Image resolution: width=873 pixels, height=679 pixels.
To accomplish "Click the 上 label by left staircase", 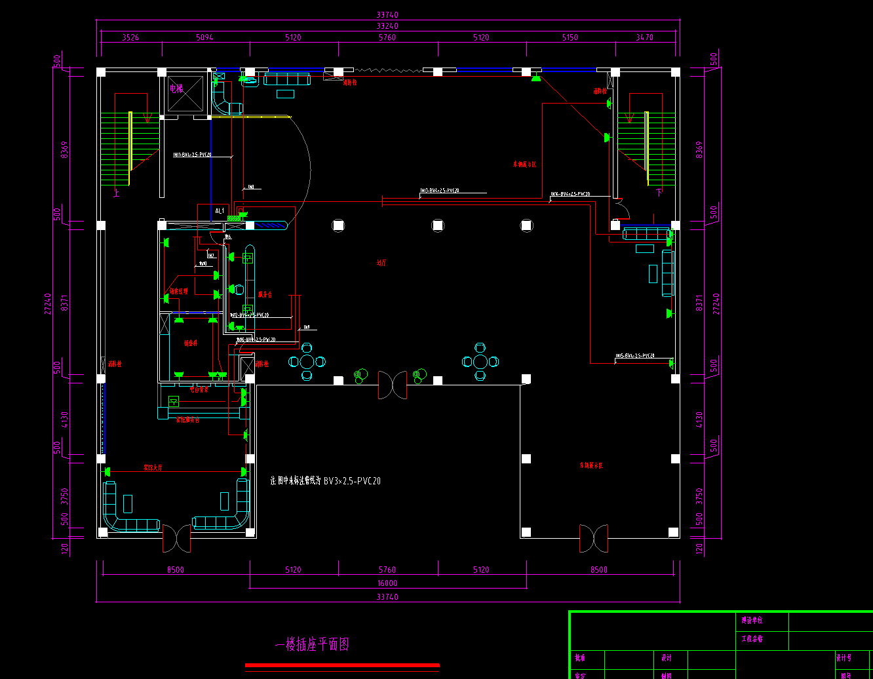I will click(x=117, y=193).
